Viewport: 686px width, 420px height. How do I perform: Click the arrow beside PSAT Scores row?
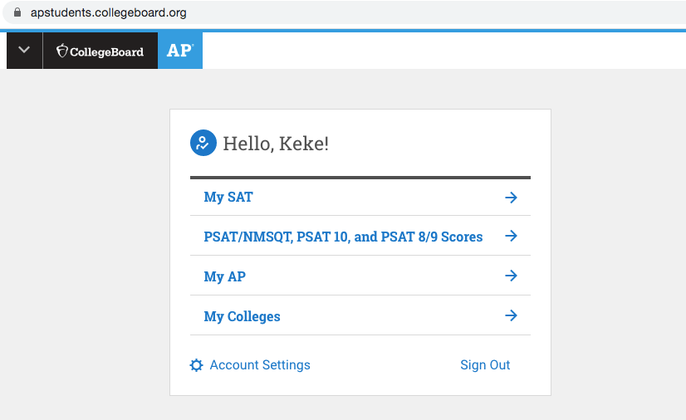coord(511,236)
